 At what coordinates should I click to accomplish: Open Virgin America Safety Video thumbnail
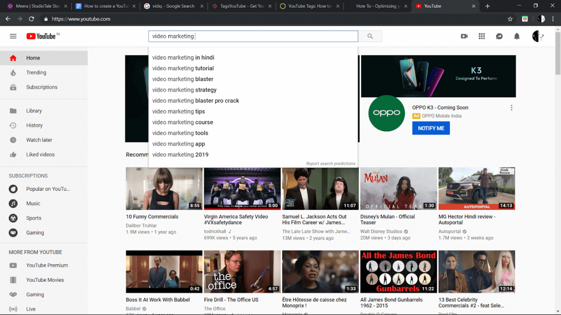coord(242,189)
